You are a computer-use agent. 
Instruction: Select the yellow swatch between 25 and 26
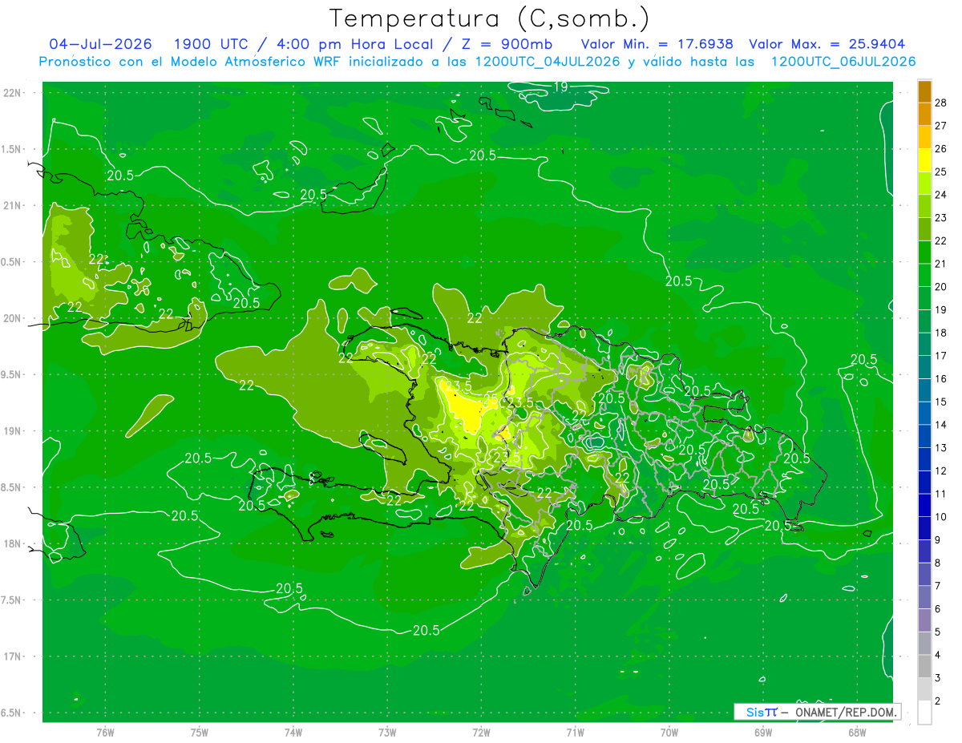[924, 160]
